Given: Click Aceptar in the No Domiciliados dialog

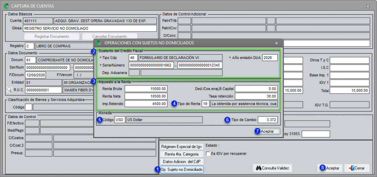Looking at the screenshot, I should [267, 131].
